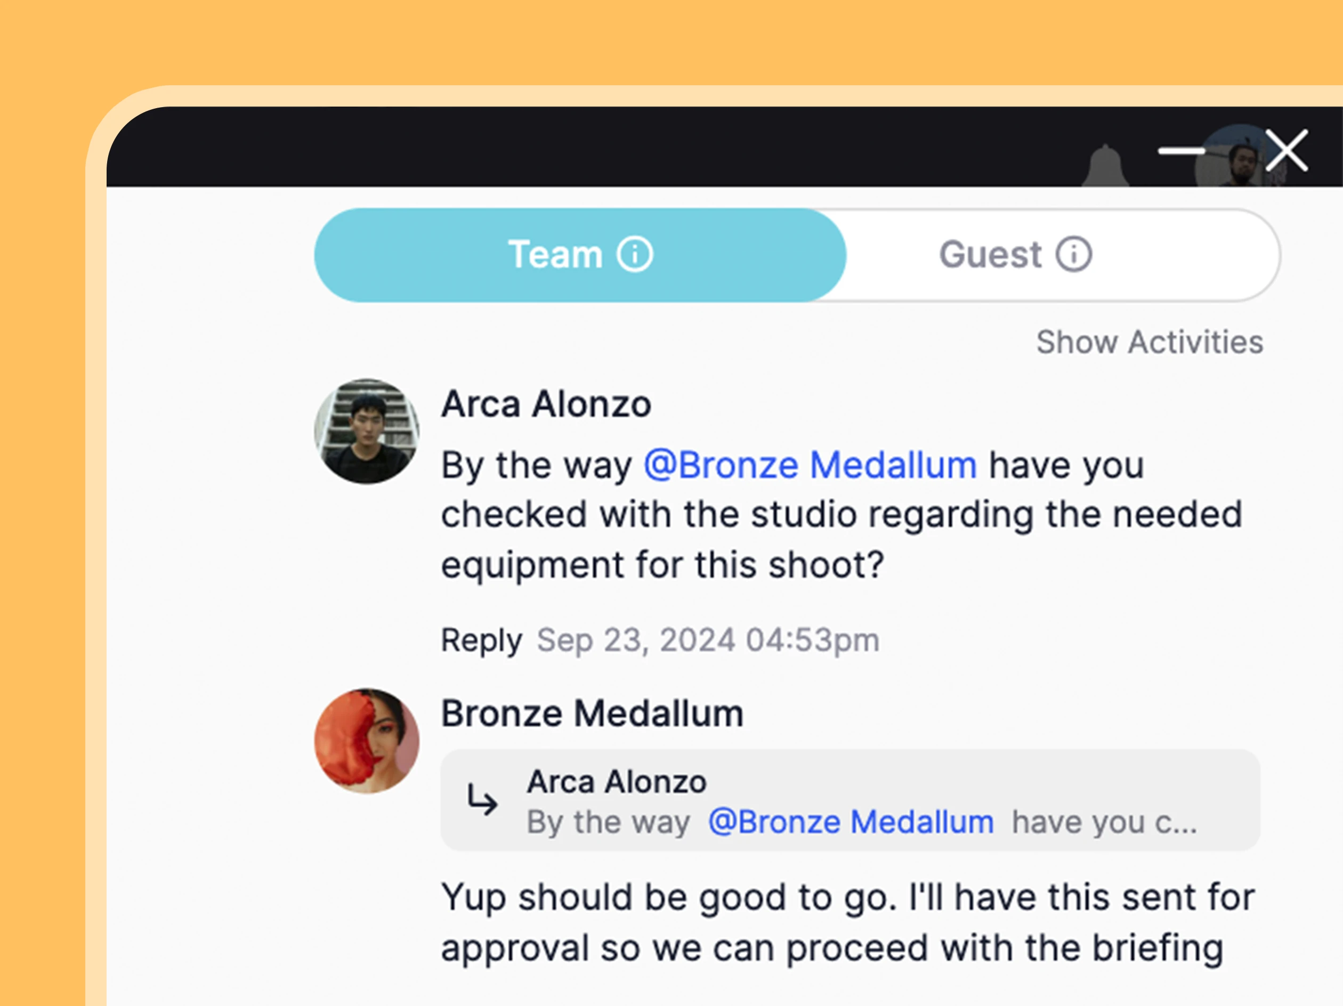Screen dimensions: 1343x1006
Task: Click the name Arca Alonzo
Action: [x=546, y=404]
